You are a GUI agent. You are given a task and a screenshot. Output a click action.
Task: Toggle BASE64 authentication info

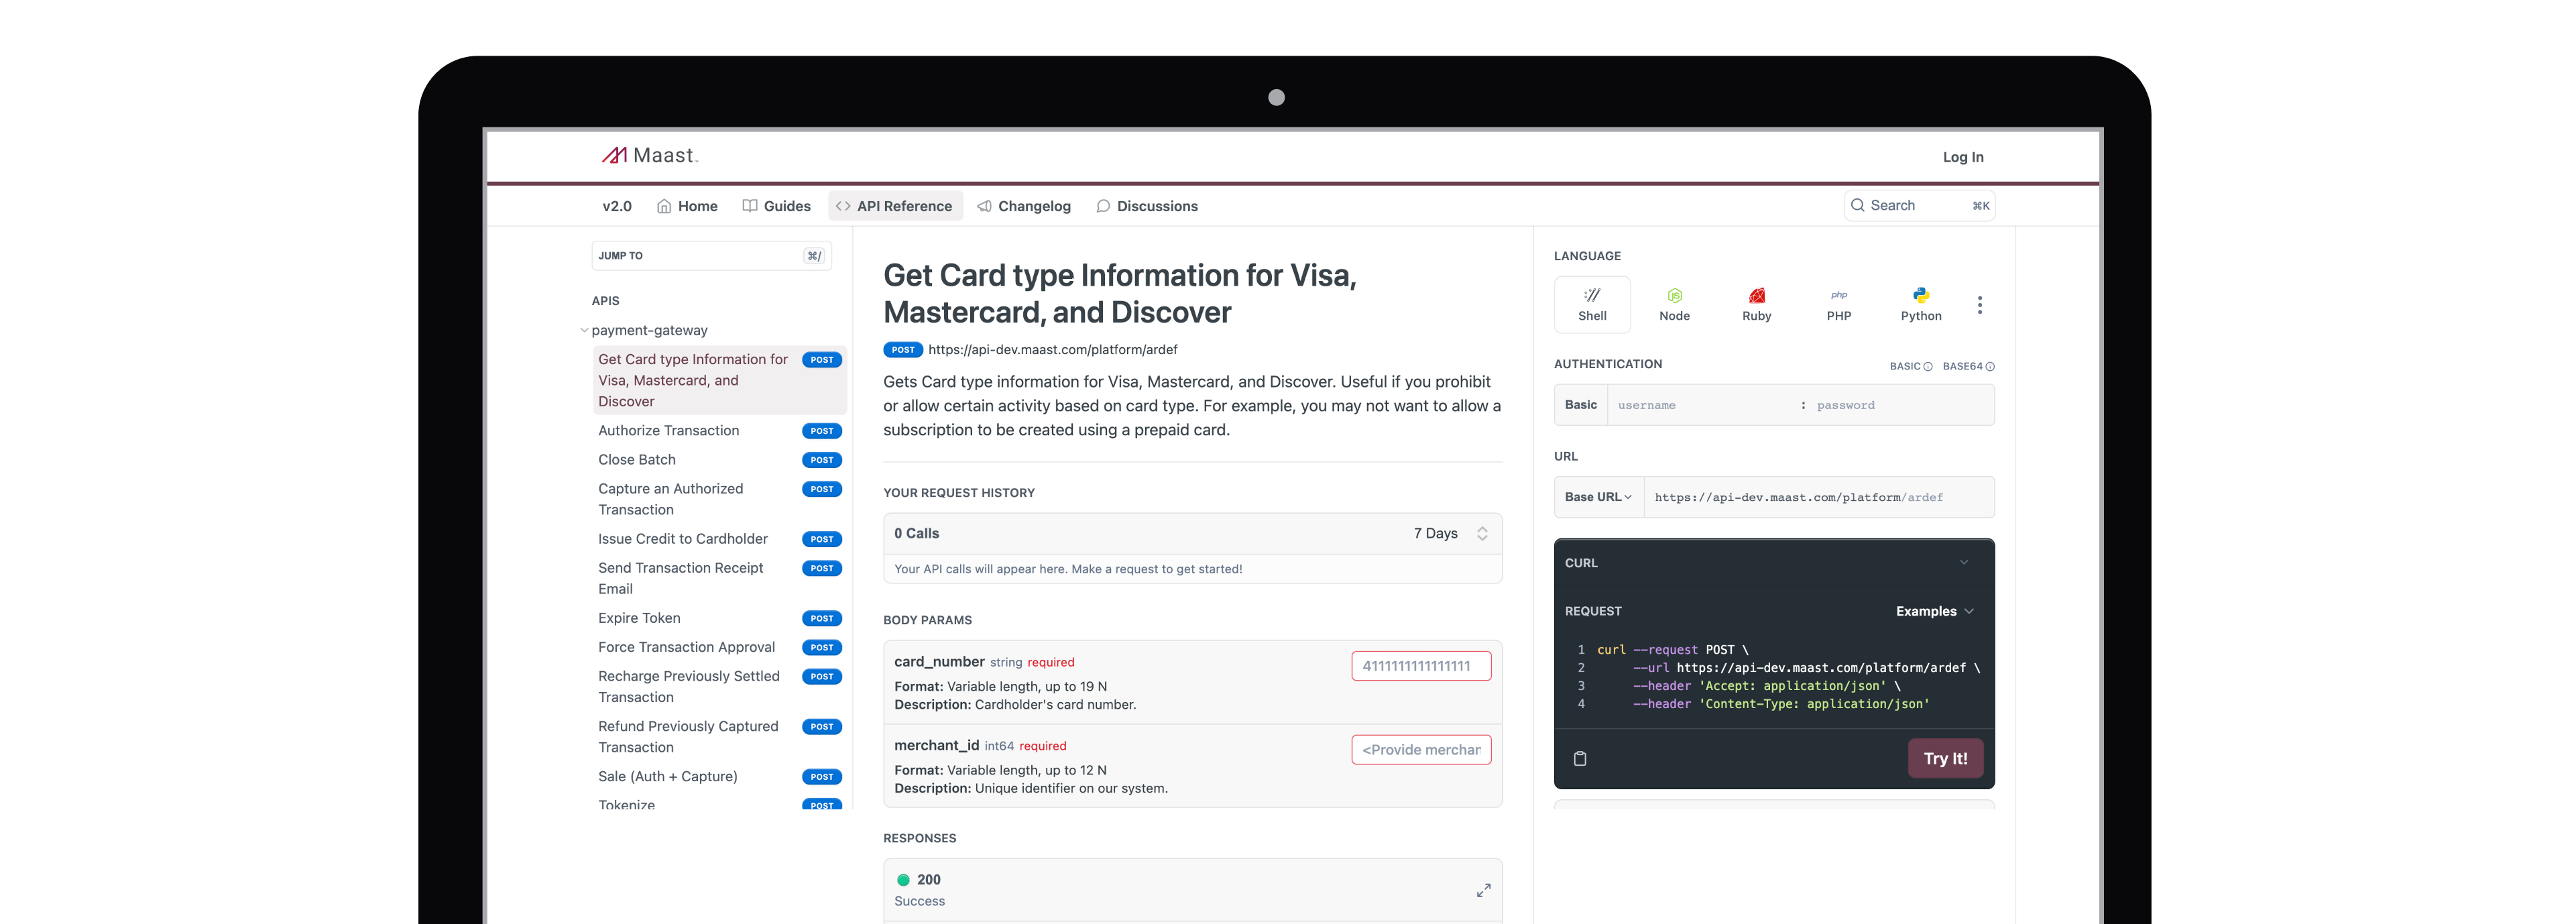click(1967, 366)
